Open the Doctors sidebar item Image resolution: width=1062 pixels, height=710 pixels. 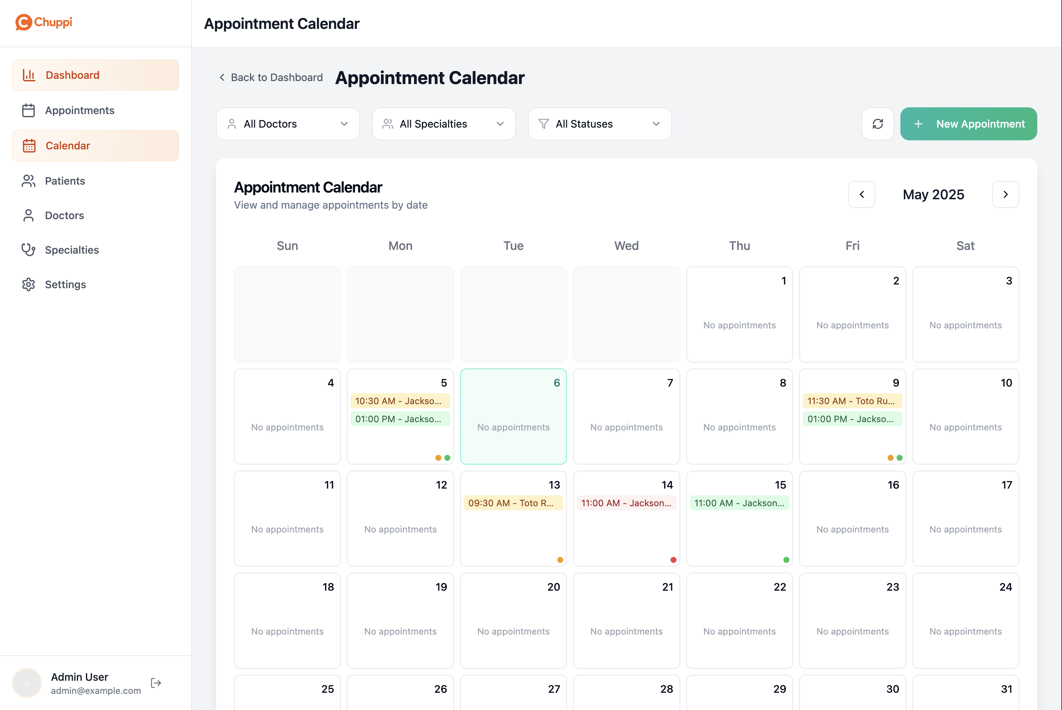pyautogui.click(x=96, y=215)
